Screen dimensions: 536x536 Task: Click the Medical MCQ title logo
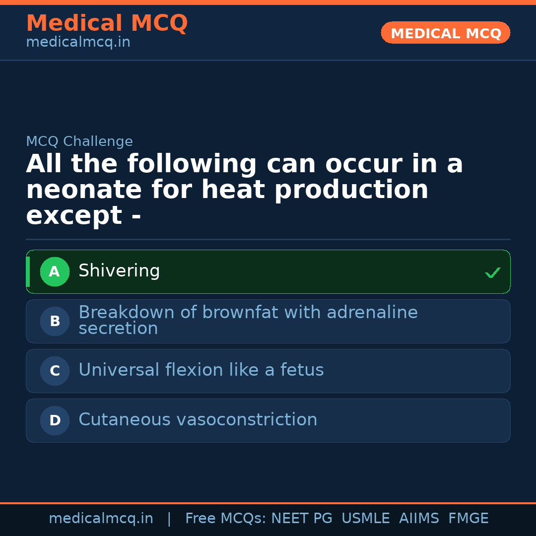(x=107, y=23)
